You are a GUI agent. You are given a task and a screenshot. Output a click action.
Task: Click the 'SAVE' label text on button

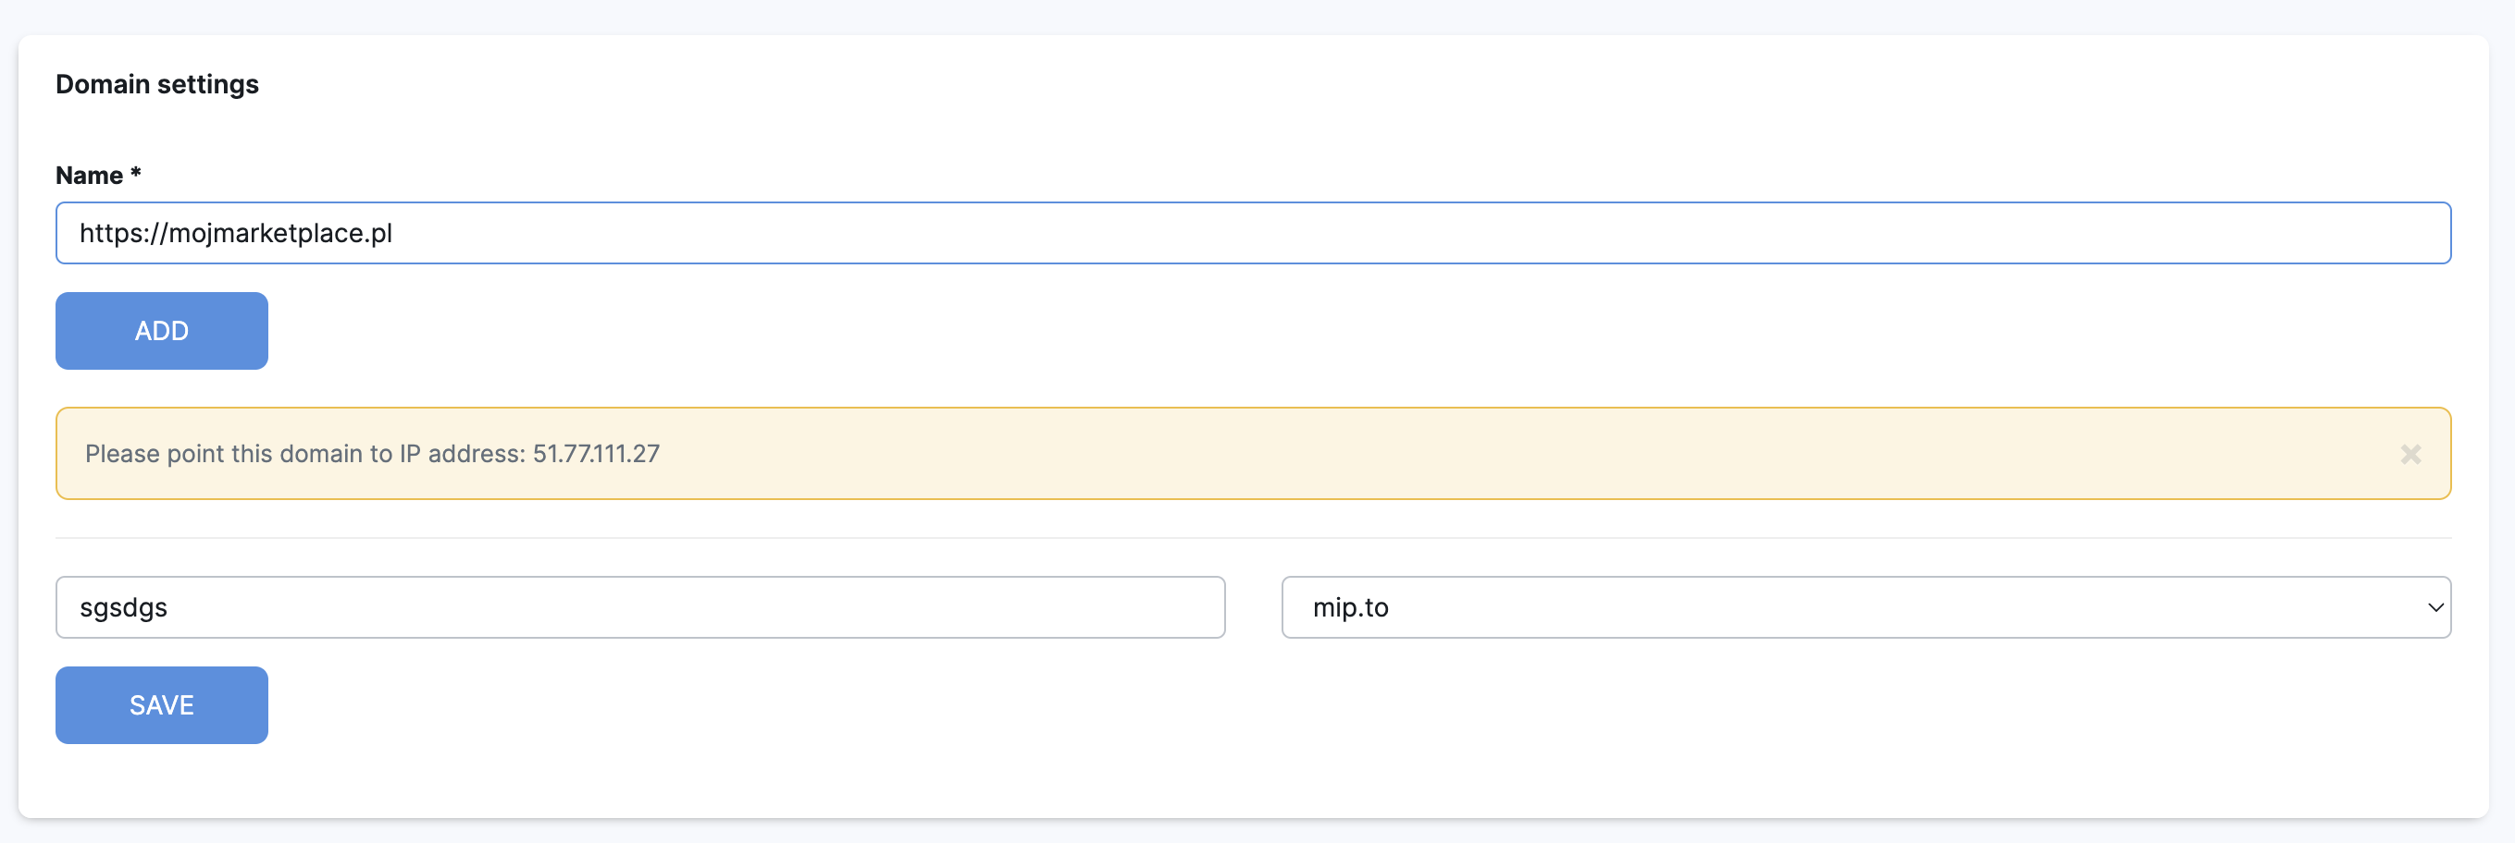tap(162, 705)
